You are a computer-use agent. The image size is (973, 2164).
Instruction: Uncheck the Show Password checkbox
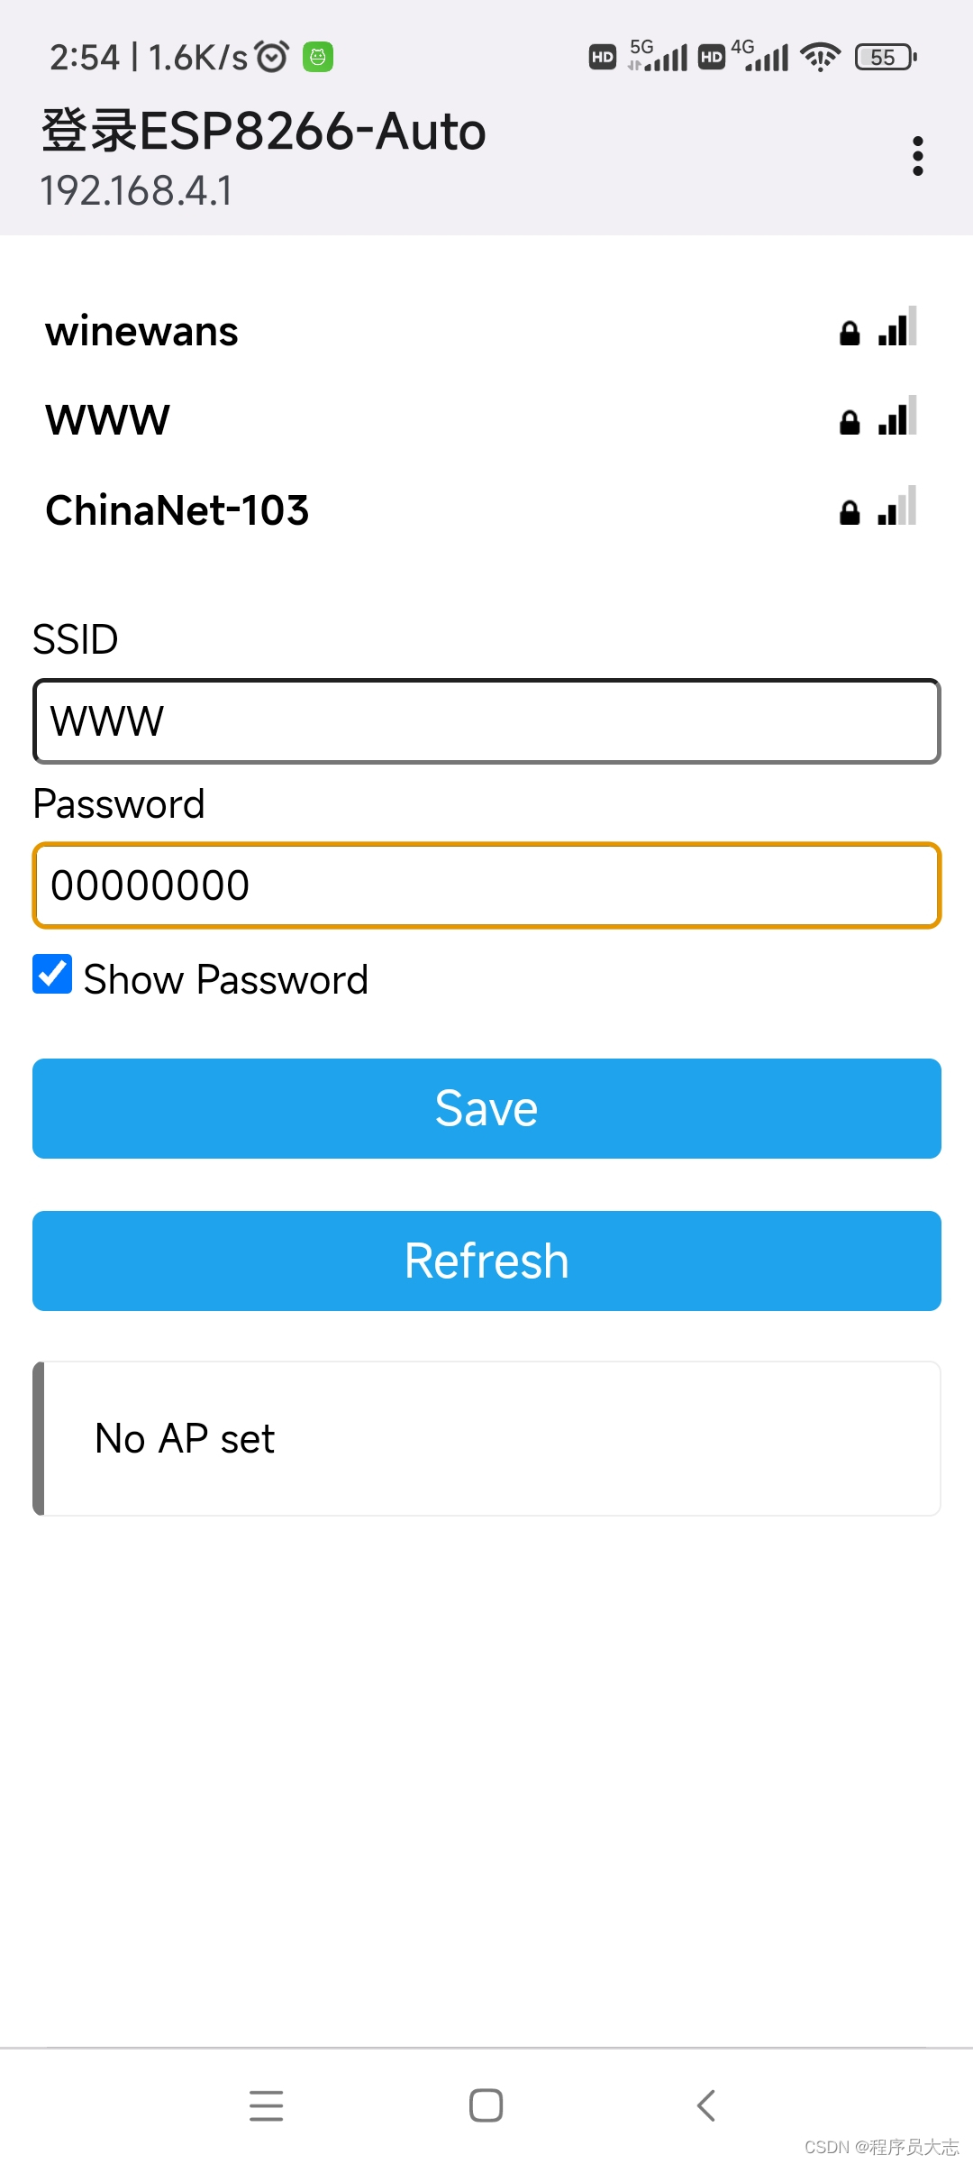52,975
